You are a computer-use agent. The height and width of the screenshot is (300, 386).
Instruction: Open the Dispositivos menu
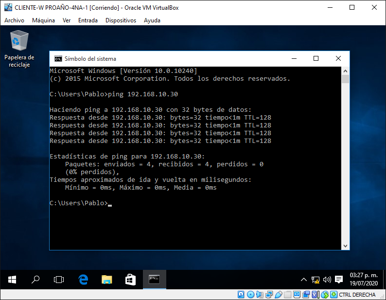coord(121,20)
